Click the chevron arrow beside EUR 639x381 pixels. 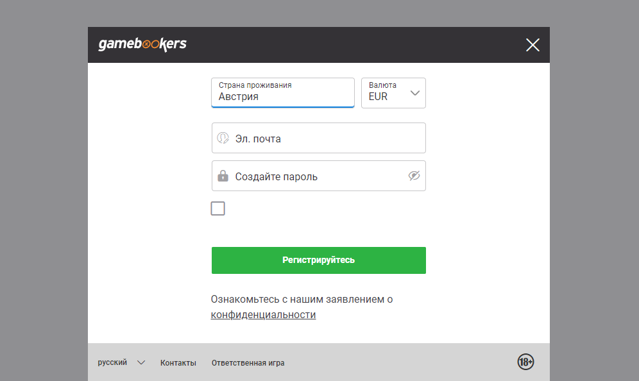(x=415, y=93)
